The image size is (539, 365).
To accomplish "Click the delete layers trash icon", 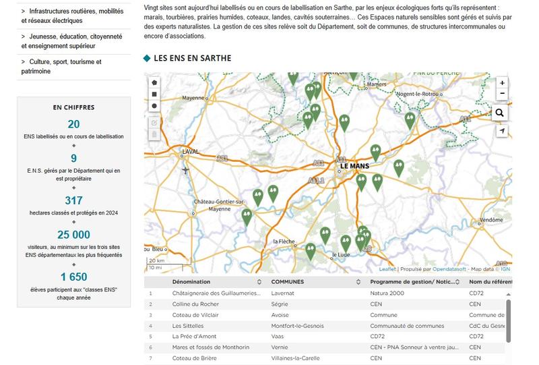I will 154,134.
